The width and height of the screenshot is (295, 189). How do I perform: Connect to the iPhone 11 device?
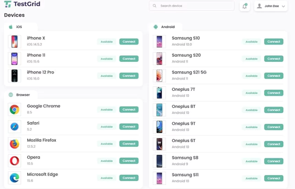[129, 59]
